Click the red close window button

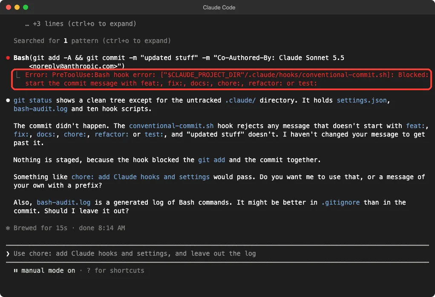(9, 7)
